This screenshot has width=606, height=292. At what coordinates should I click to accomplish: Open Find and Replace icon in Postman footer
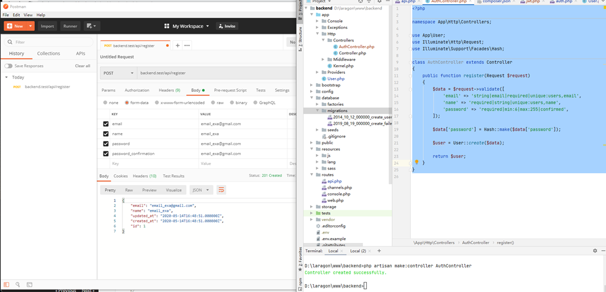[x=18, y=285]
